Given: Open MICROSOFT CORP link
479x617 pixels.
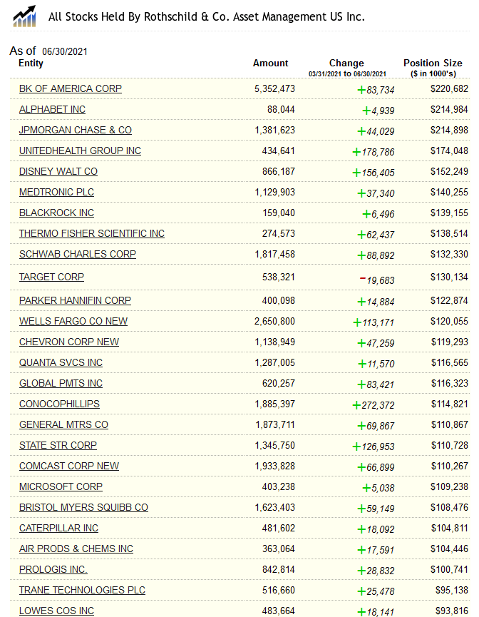Looking at the screenshot, I should pos(61,486).
